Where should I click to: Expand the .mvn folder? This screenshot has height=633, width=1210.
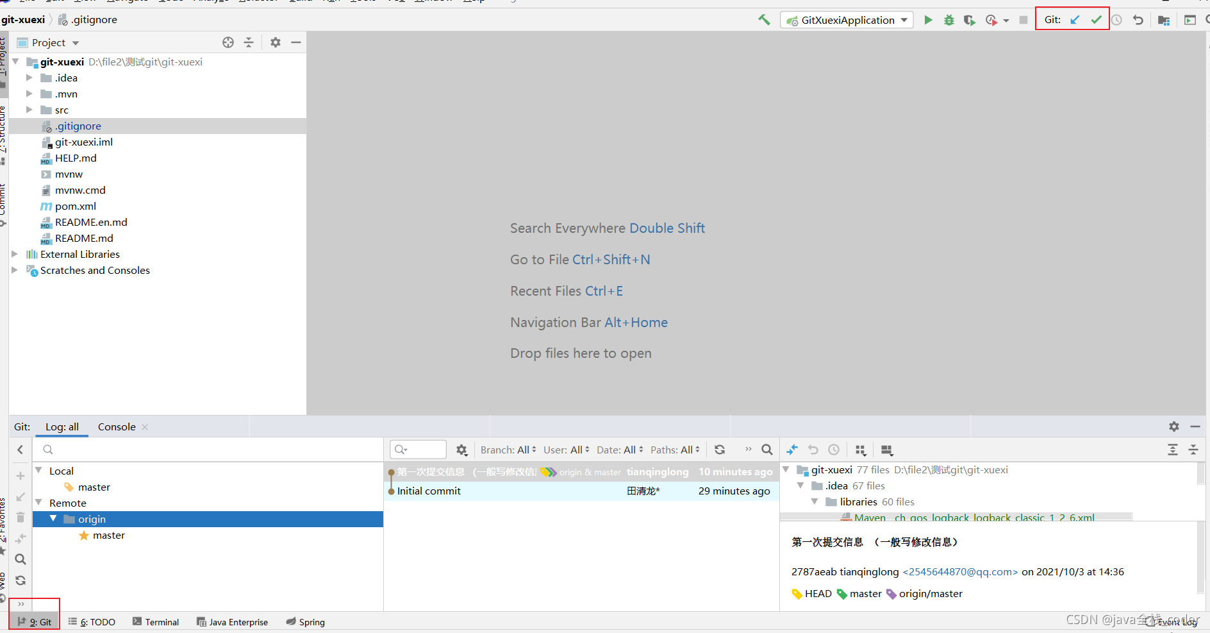pos(29,94)
